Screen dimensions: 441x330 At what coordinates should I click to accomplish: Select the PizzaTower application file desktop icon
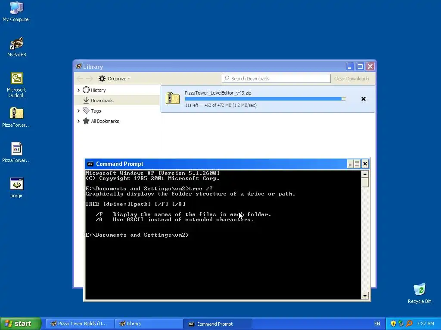(x=16, y=153)
